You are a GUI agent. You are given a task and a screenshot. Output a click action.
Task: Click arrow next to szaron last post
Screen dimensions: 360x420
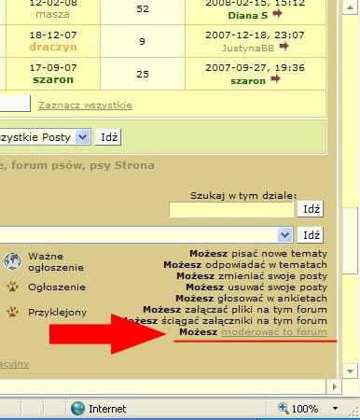click(x=275, y=79)
